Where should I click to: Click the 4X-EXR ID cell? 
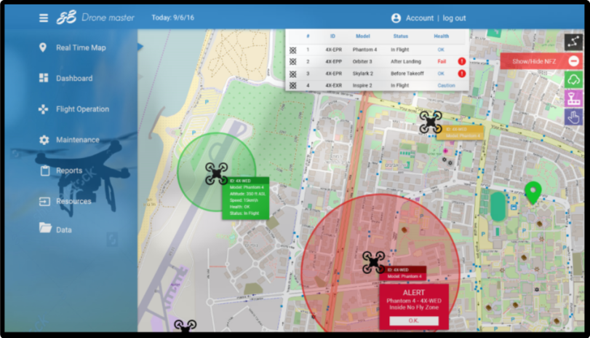(x=333, y=85)
